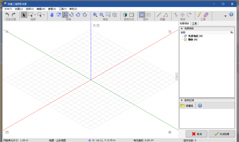Collapse the 场景物体 panel section
This screenshot has width=239, height=142.
(182, 28)
